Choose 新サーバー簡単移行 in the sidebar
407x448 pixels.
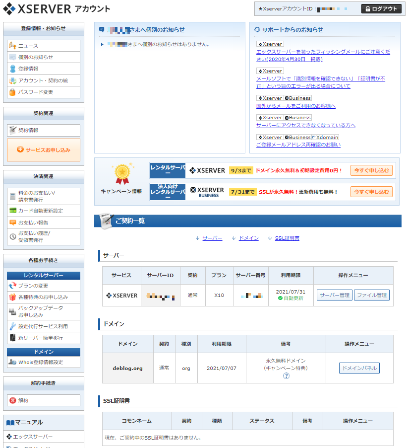(x=44, y=338)
